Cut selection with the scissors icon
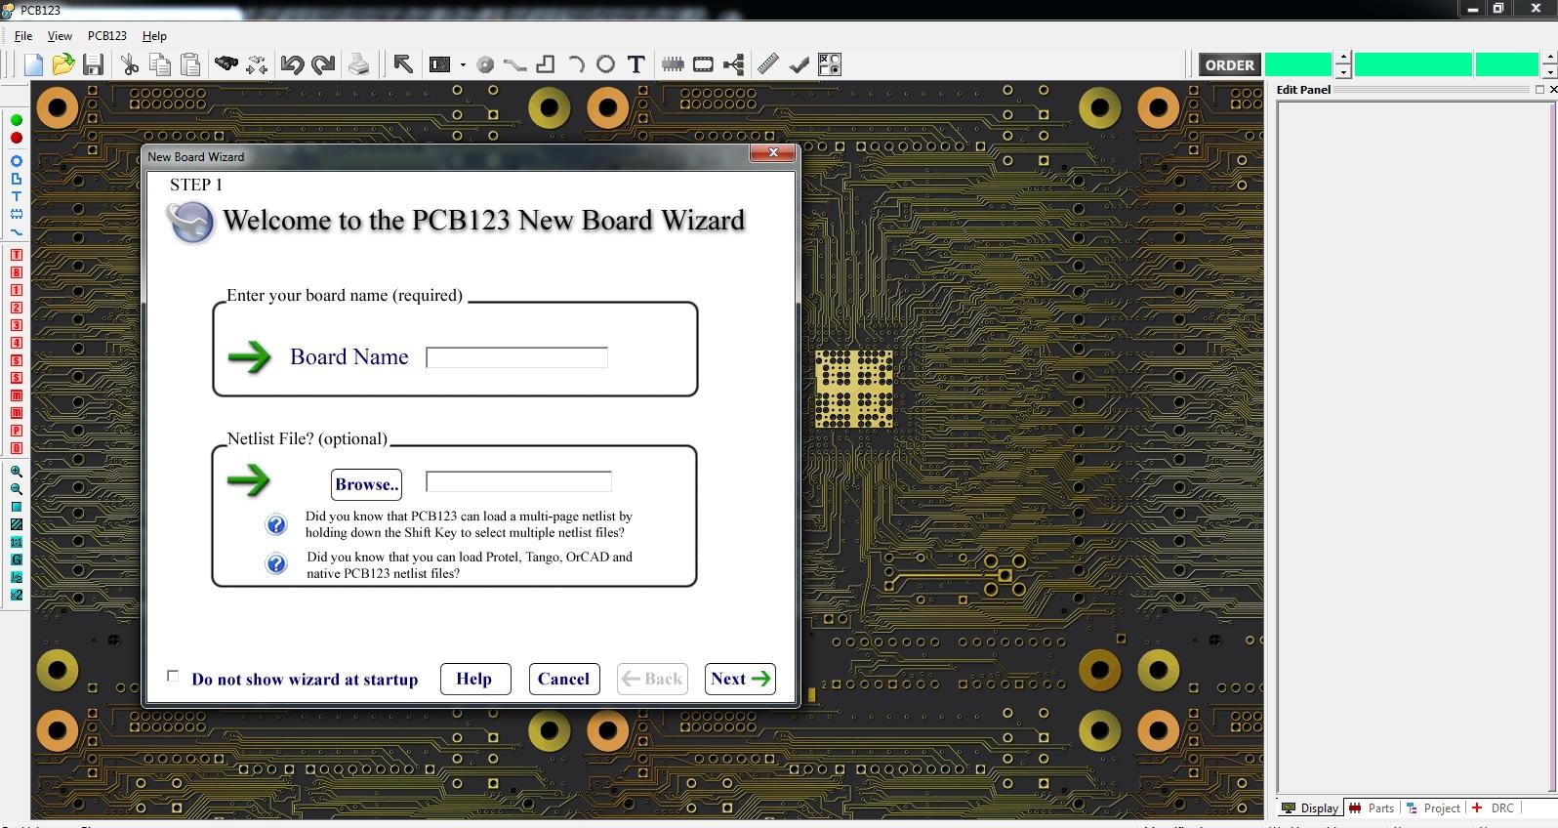Image resolution: width=1558 pixels, height=828 pixels. pos(129,64)
